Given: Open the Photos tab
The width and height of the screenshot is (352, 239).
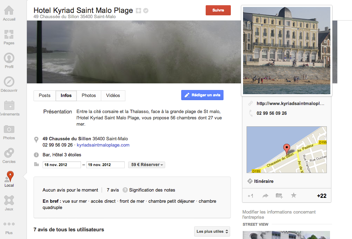Looking at the screenshot, I should [89, 96].
